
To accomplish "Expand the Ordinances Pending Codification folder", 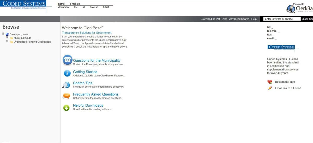I will [7, 41].
